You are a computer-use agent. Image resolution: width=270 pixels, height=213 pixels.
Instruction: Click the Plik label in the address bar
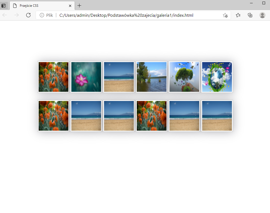(49, 15)
